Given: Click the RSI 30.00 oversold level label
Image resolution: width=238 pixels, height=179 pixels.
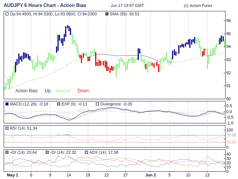Looking at the screenshot, I should 231,142.
